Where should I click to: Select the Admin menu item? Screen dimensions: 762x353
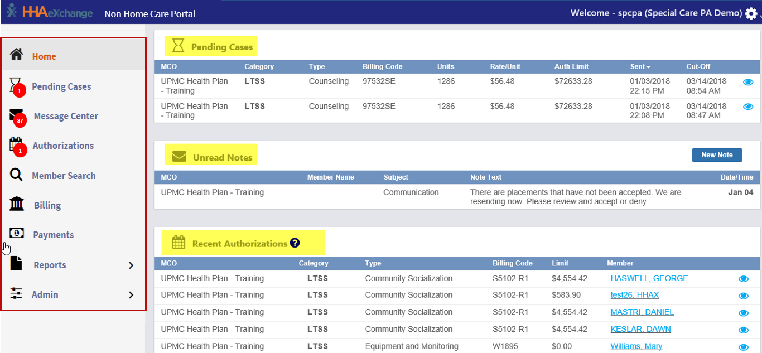(45, 294)
